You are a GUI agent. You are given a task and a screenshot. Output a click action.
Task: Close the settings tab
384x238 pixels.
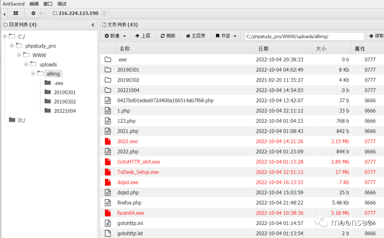click(x=41, y=13)
